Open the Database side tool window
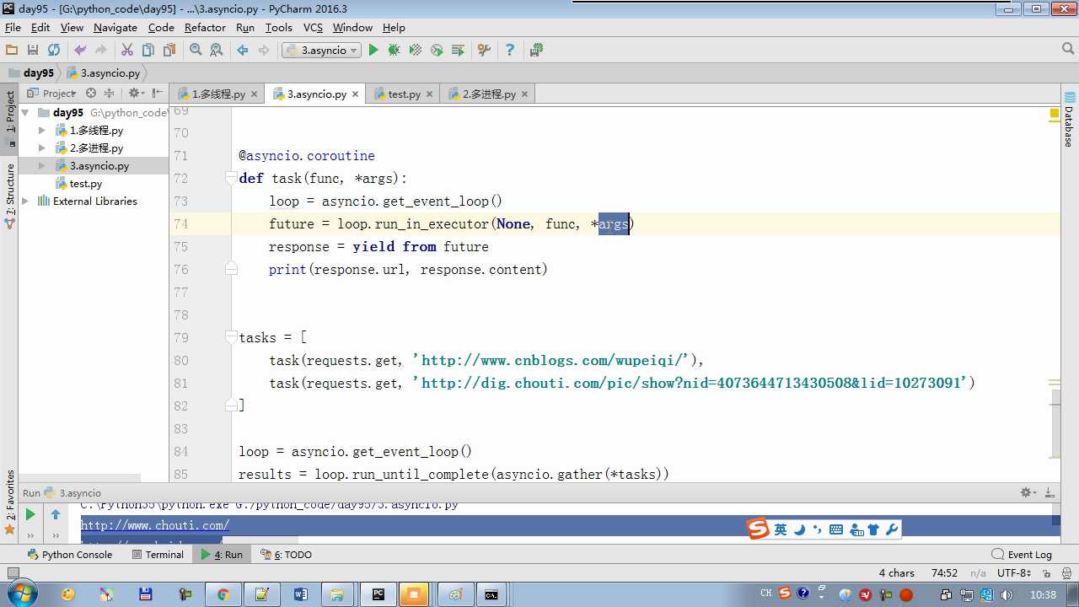Image resolution: width=1079 pixels, height=607 pixels. click(1069, 118)
